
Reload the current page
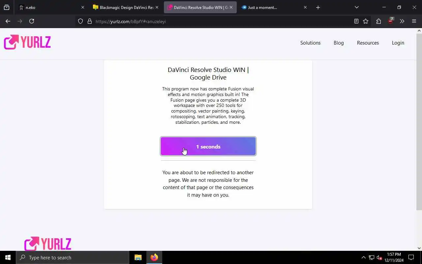(32, 21)
